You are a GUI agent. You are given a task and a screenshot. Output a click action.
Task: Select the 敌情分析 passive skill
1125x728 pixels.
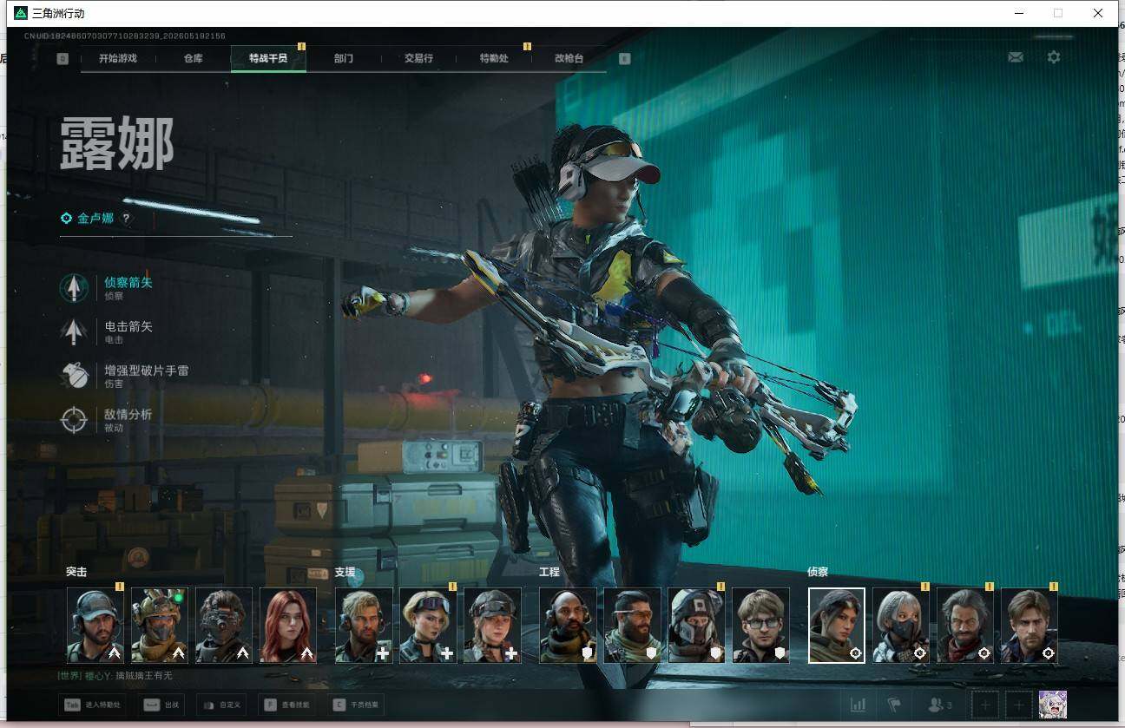109,419
